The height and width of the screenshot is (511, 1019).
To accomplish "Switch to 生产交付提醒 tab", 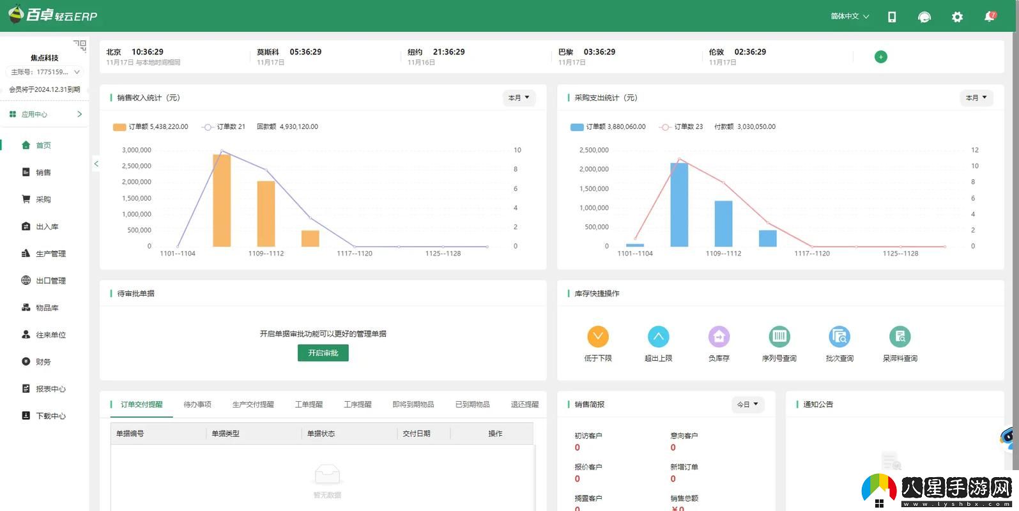I will click(253, 404).
